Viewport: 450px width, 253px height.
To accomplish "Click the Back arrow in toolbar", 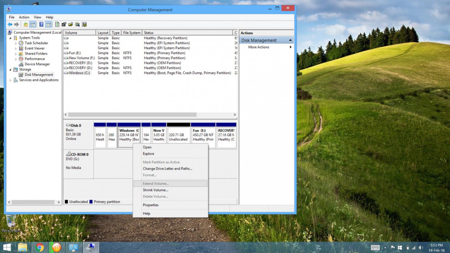I will point(10,24).
